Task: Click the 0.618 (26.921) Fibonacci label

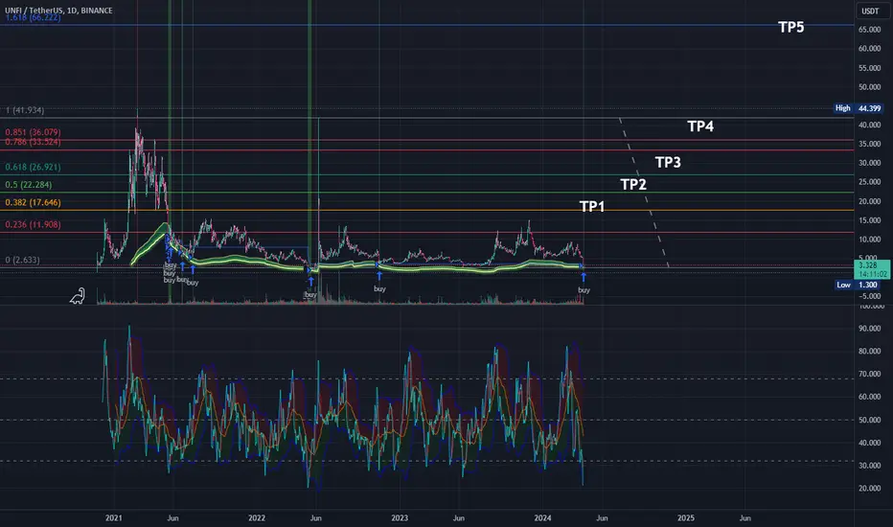Action: (33, 167)
